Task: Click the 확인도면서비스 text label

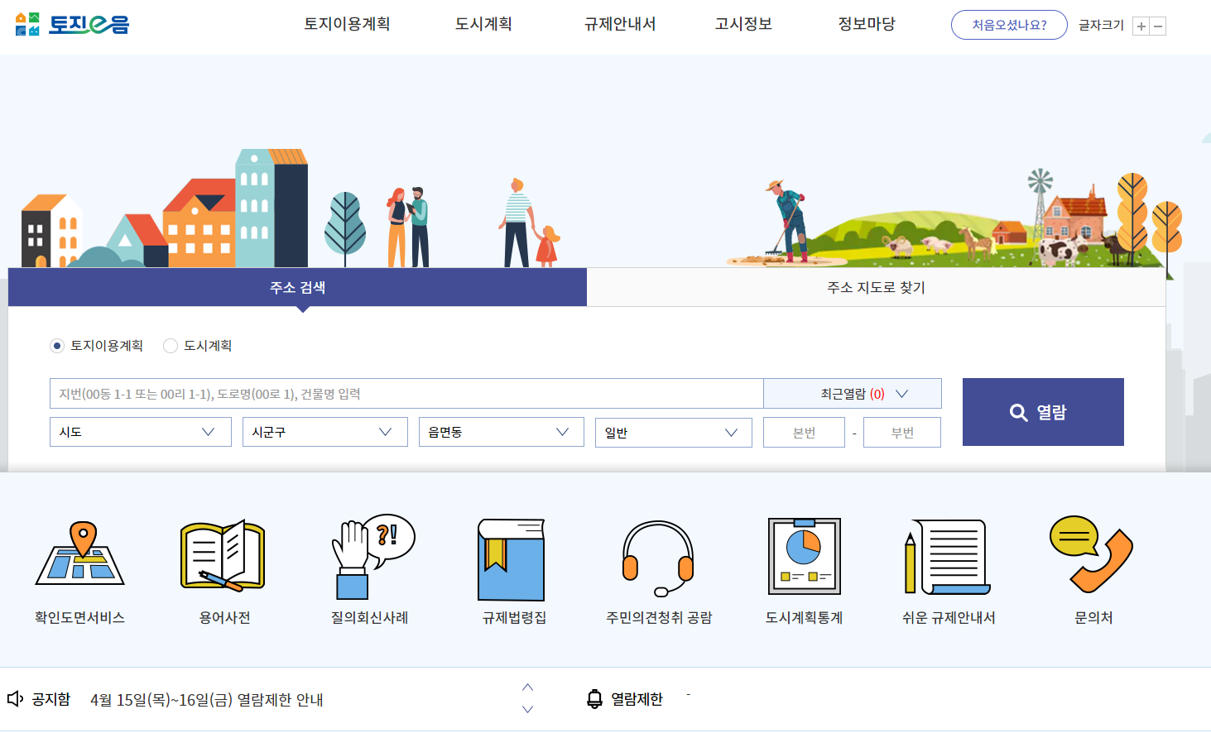Action: pos(79,618)
